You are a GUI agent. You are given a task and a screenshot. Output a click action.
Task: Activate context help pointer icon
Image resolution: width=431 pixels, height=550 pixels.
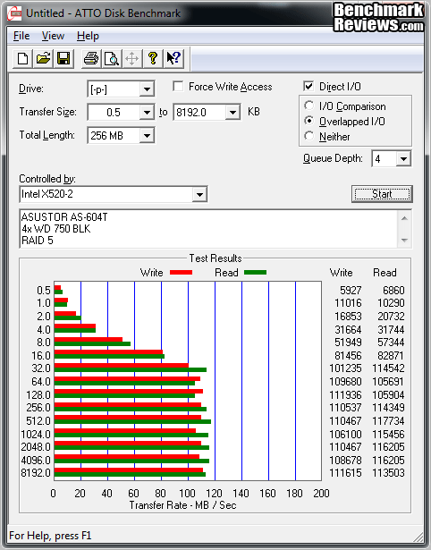173,59
